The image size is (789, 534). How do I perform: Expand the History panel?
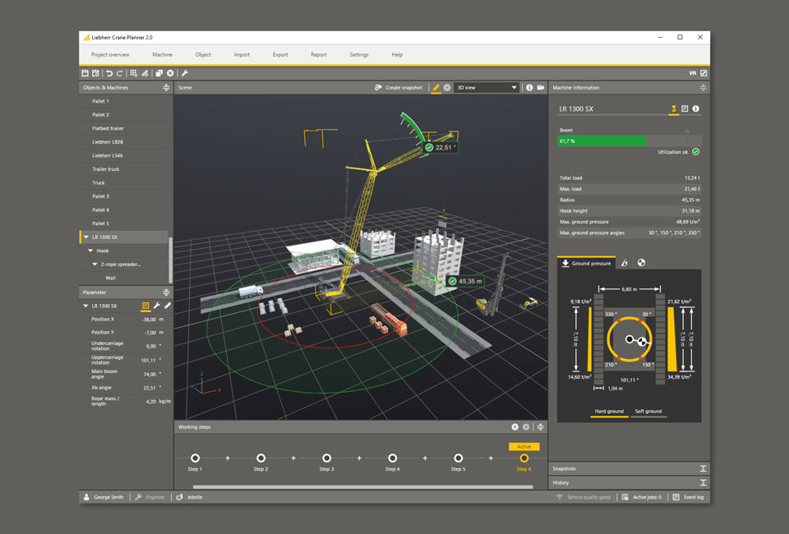(x=703, y=483)
